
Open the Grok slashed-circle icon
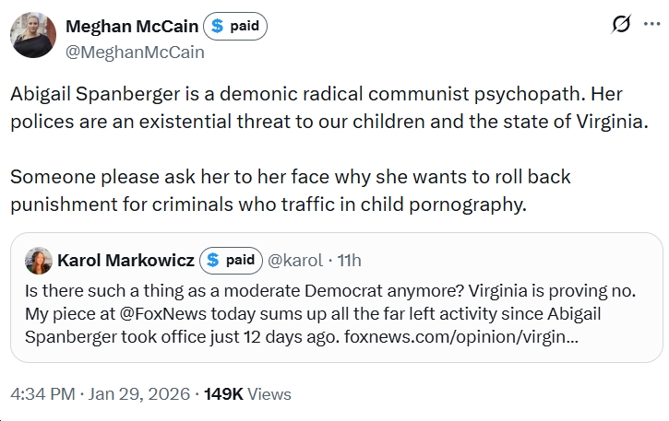click(621, 25)
